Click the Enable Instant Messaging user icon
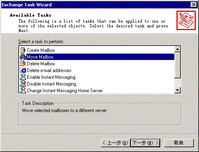Viewport: 199px width, 152px height. [x=23, y=77]
